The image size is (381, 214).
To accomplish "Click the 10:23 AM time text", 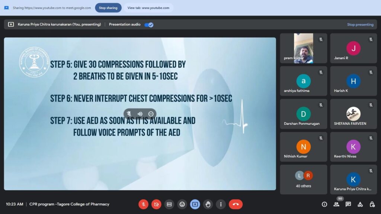I will (x=15, y=204).
